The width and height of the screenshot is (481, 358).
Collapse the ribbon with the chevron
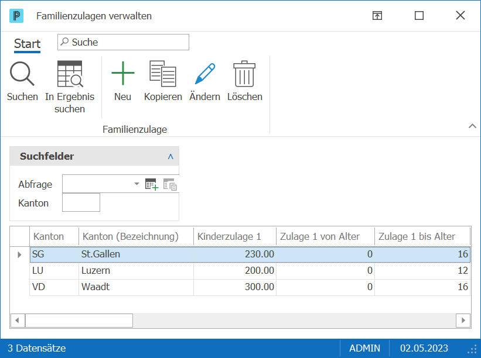pyautogui.click(x=472, y=126)
